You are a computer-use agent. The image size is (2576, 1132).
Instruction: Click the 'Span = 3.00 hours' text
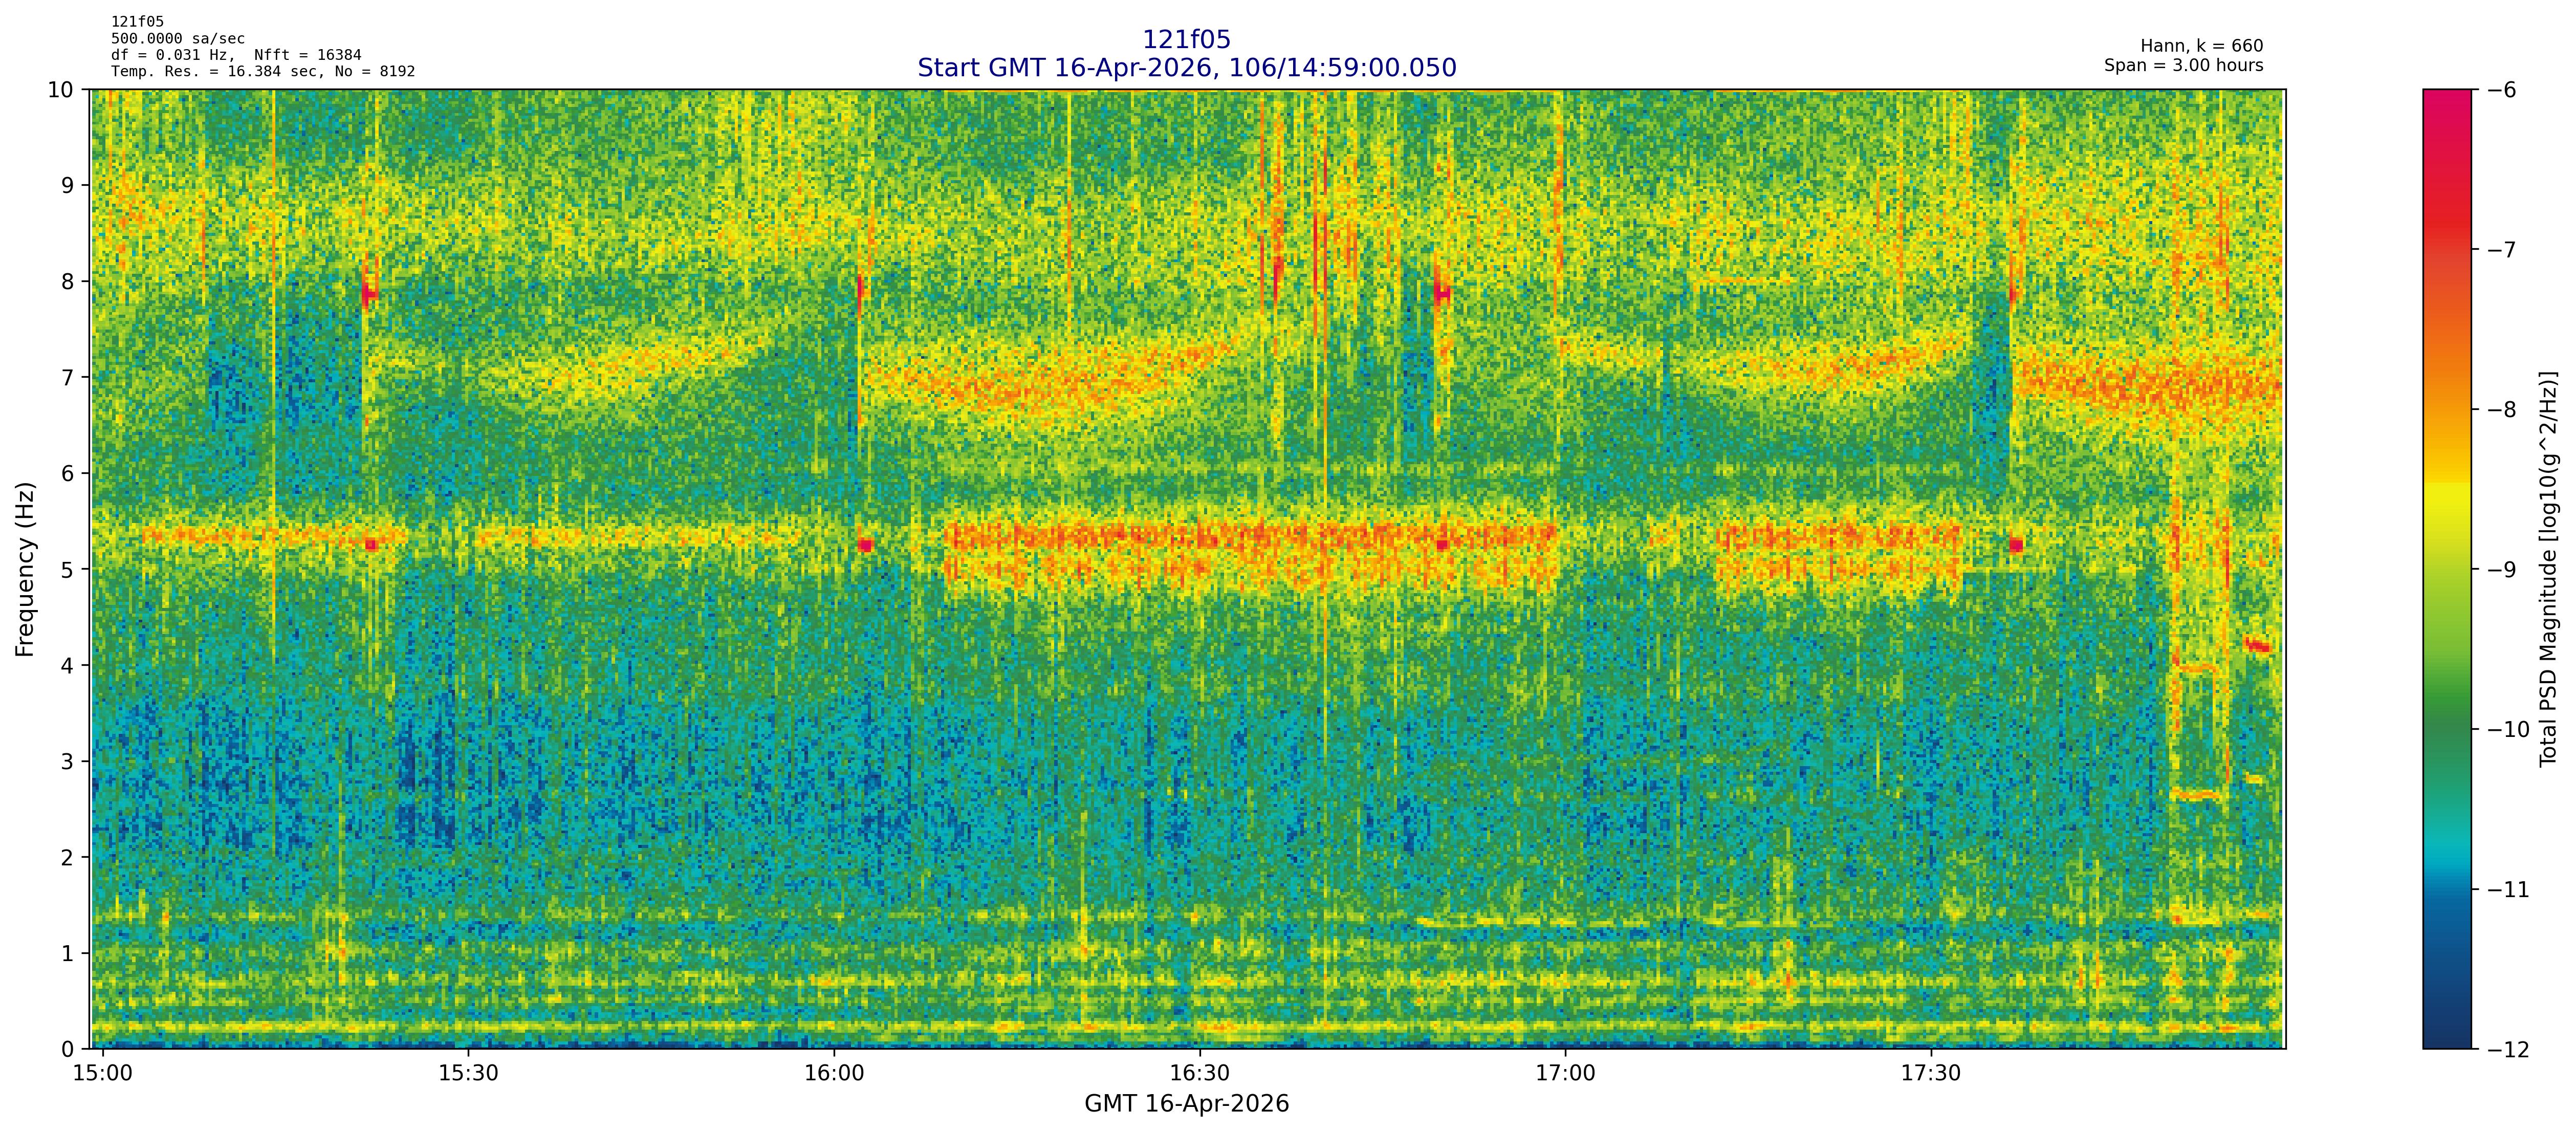click(x=2183, y=65)
